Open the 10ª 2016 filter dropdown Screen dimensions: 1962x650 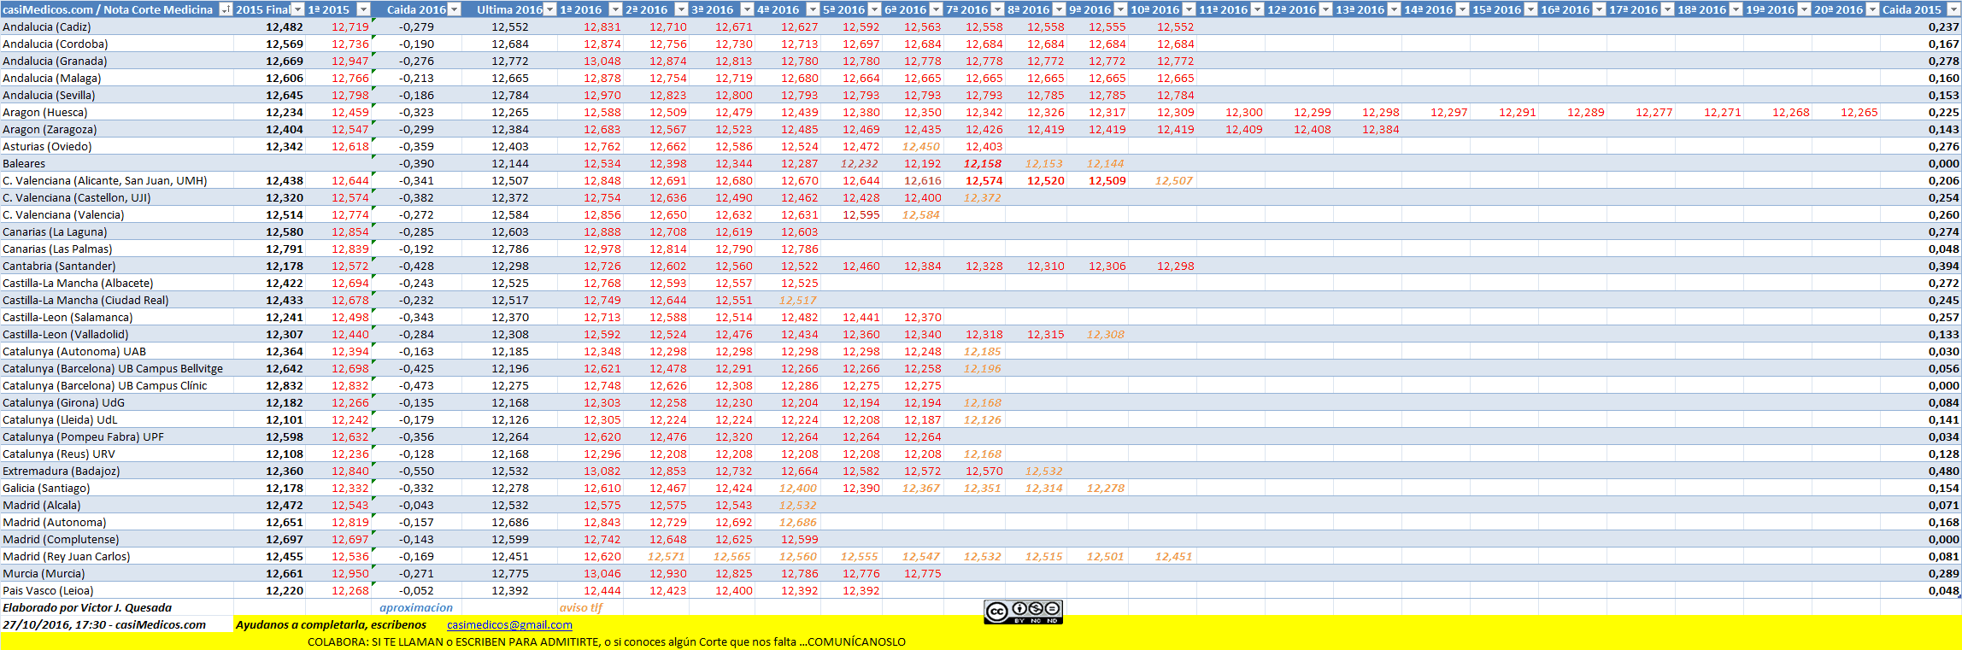tap(1189, 9)
